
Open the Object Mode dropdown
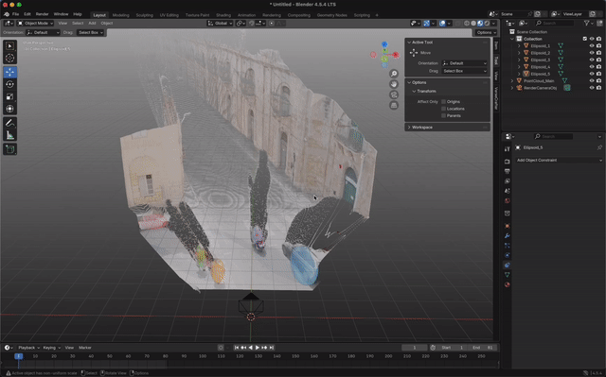(x=35, y=23)
